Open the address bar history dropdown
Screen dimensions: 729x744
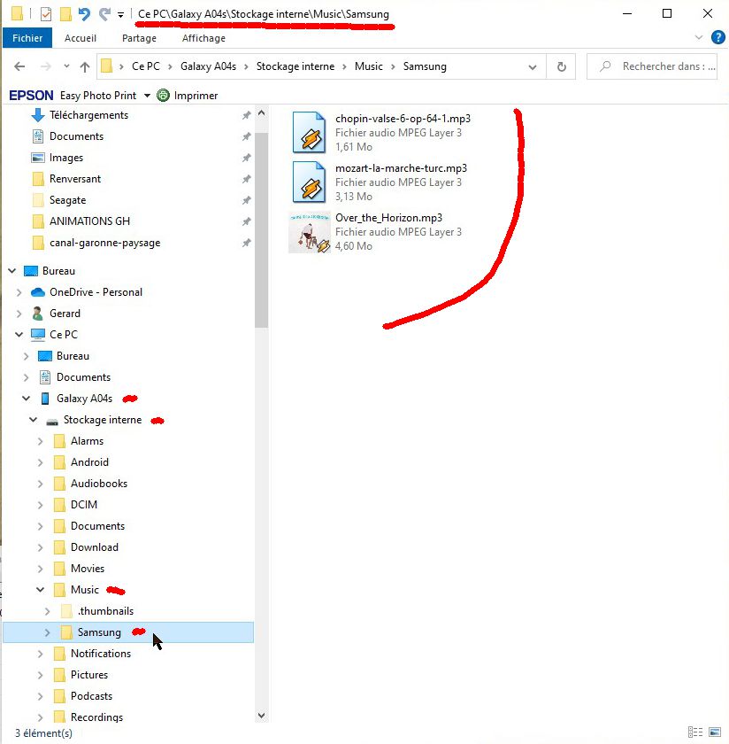click(x=533, y=67)
